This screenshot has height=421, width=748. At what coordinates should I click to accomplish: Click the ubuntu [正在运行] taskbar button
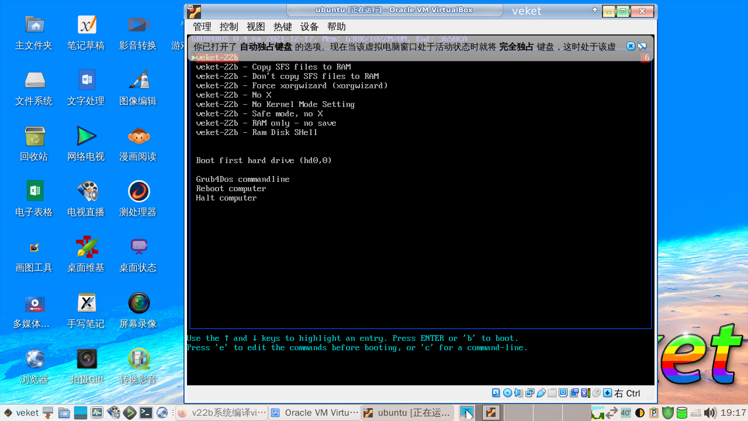click(407, 413)
